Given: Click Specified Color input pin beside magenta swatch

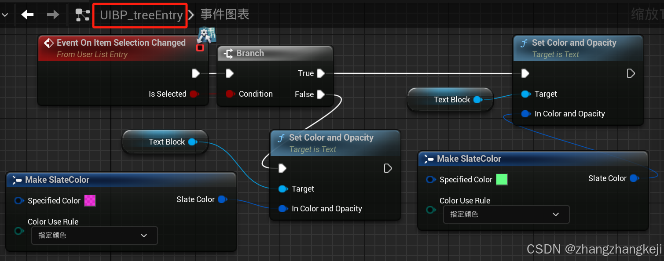Looking at the screenshot, I should [18, 201].
